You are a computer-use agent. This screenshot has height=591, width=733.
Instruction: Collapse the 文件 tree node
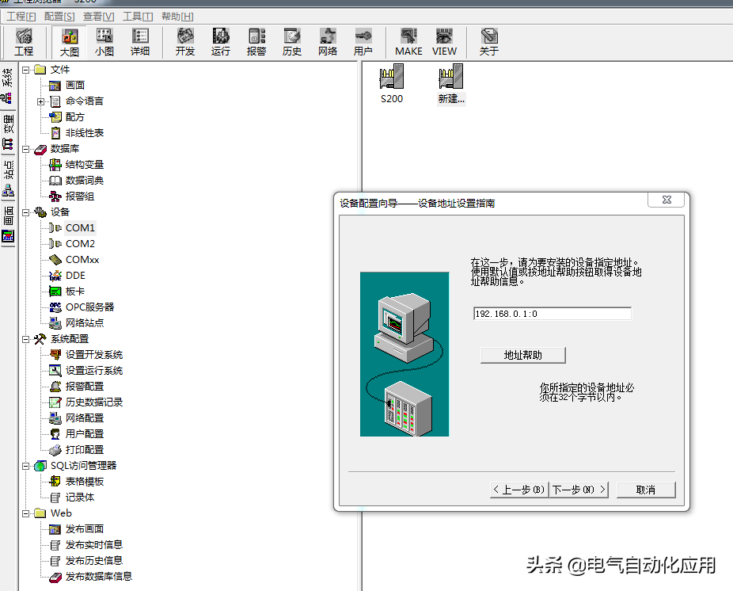[25, 70]
